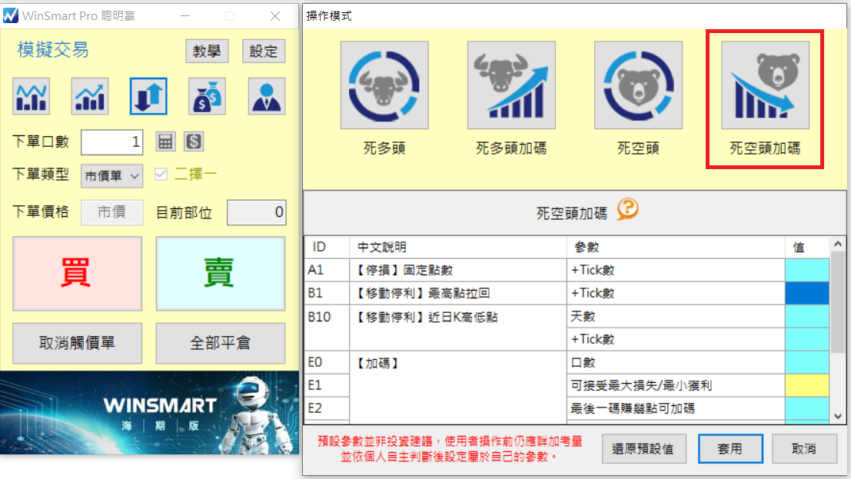The height and width of the screenshot is (479, 851).
Task: Select the 【移動停利】最高點拉回 row text
Action: pos(422,293)
